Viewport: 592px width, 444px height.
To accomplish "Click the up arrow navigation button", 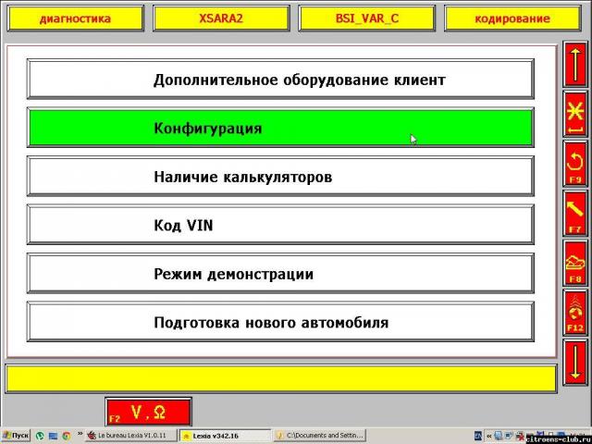I will pos(575,65).
